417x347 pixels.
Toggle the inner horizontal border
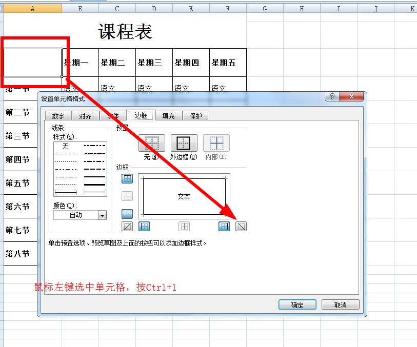click(126, 195)
